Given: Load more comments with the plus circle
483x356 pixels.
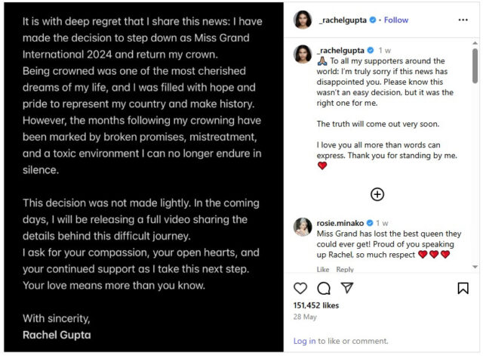Looking at the screenshot, I should click(x=377, y=194).
